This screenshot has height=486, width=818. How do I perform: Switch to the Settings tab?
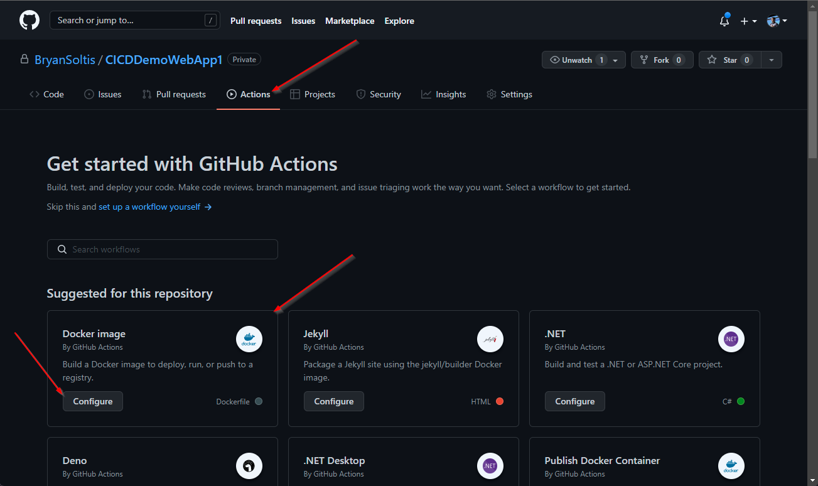click(509, 94)
